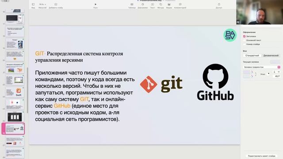Select the highlighted GitHub slide thumbnail 26
This screenshot has height=159, width=283.
15,129
